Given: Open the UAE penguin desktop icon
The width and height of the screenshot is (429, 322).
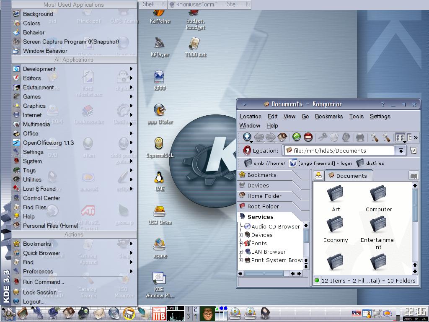Looking at the screenshot, I should point(159,181).
